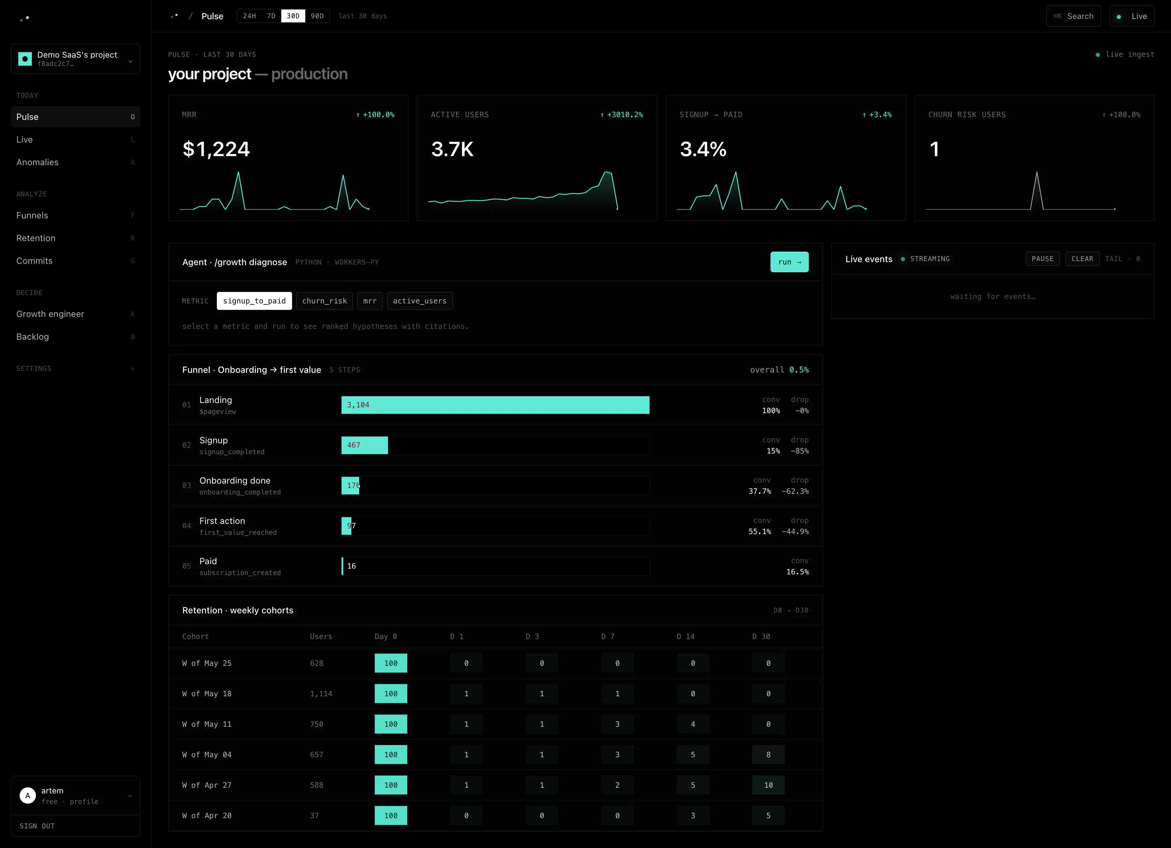Image resolution: width=1171 pixels, height=848 pixels.
Task: Click the Paid funnel bar showing 16
Action: pos(342,566)
